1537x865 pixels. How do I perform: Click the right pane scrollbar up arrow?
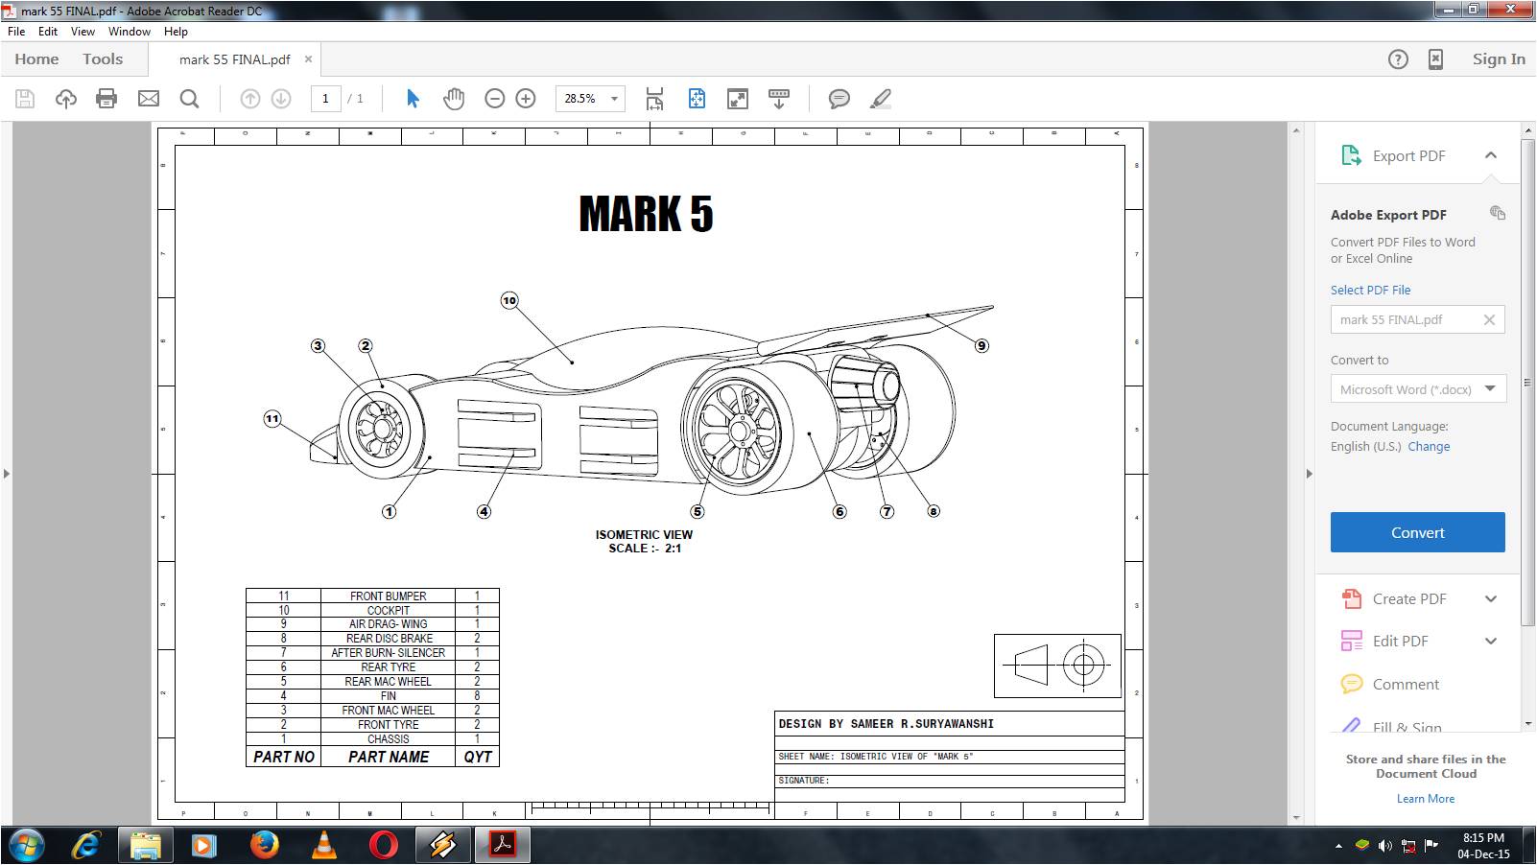[1528, 129]
